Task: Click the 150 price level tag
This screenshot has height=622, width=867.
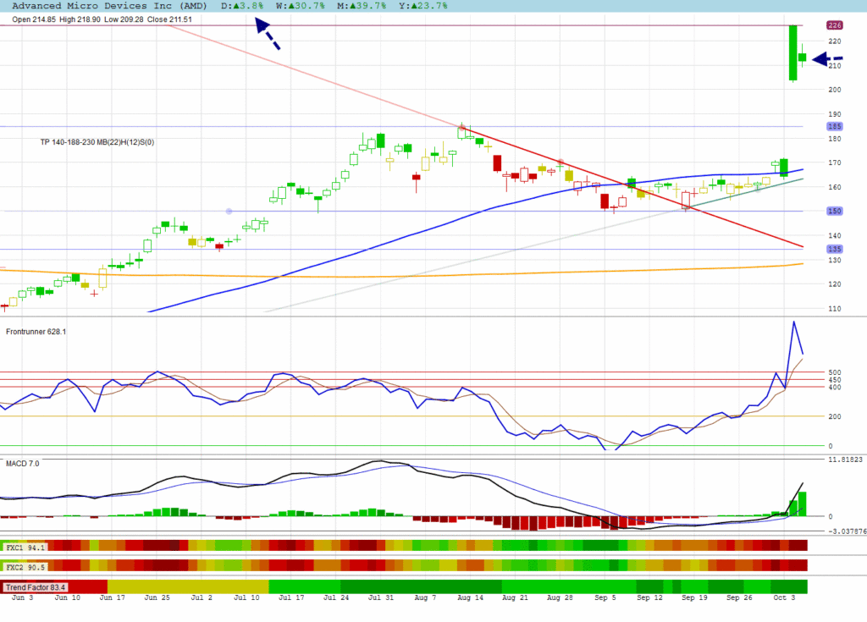Action: click(x=833, y=212)
